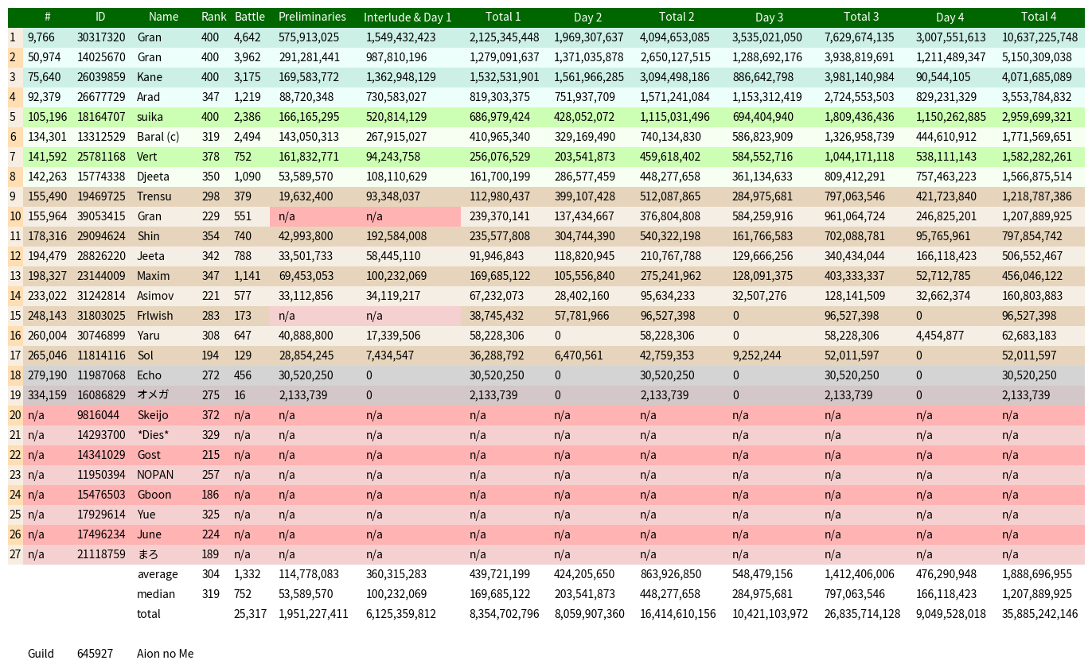Select average Total 4 cell 1,888,696,955
Viewport: 1092px width, 672px height.
coord(1037,574)
